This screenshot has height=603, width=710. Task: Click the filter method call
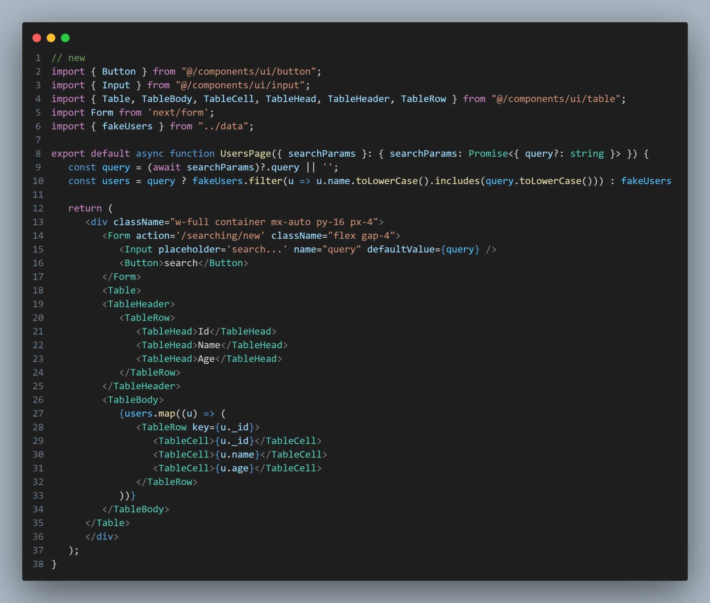pos(265,181)
